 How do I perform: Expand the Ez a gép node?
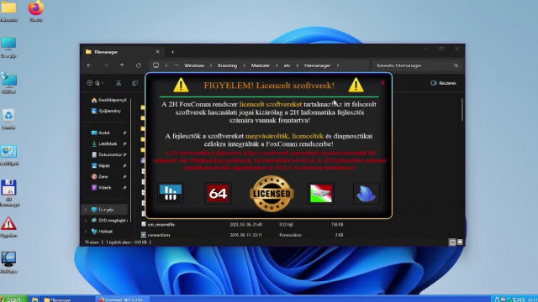(x=86, y=210)
